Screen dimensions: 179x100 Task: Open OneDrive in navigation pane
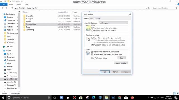point(9,47)
